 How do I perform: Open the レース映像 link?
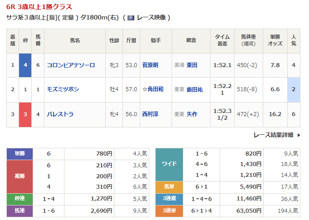point(151,18)
